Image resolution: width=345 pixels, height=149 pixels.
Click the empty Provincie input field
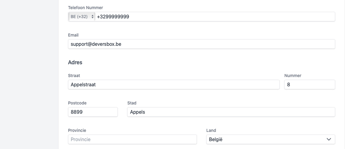(x=132, y=139)
